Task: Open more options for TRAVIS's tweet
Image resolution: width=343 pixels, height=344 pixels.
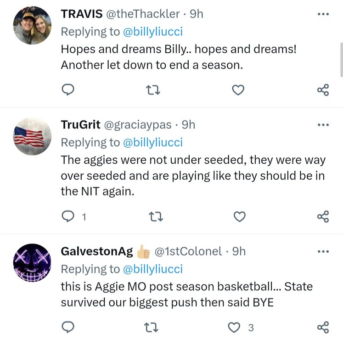Action: click(x=323, y=14)
